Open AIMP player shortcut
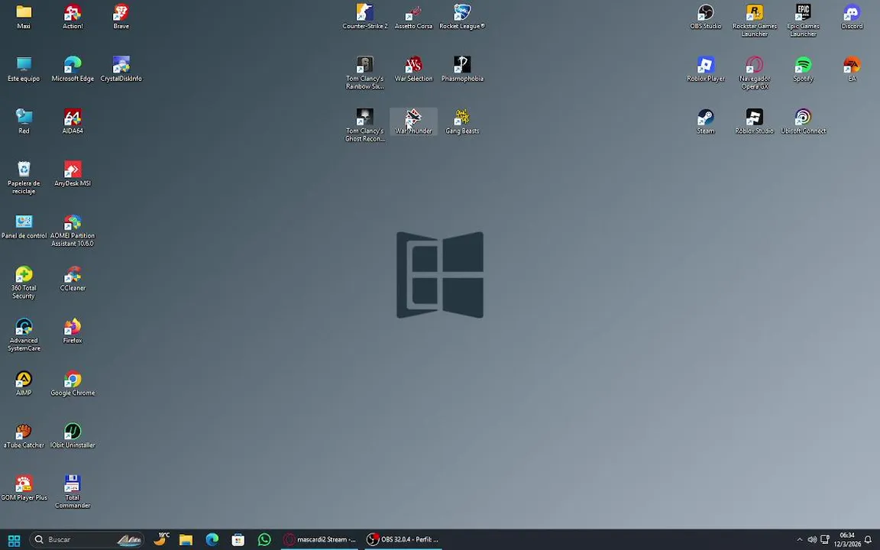 click(24, 383)
